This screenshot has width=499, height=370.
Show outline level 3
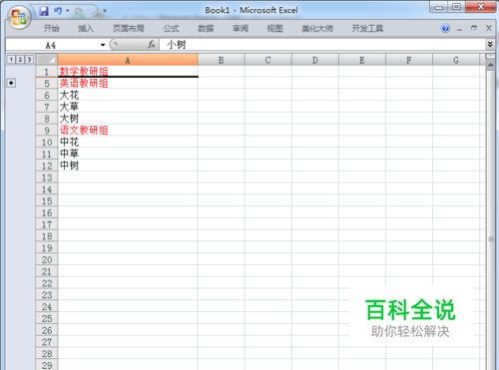point(29,60)
